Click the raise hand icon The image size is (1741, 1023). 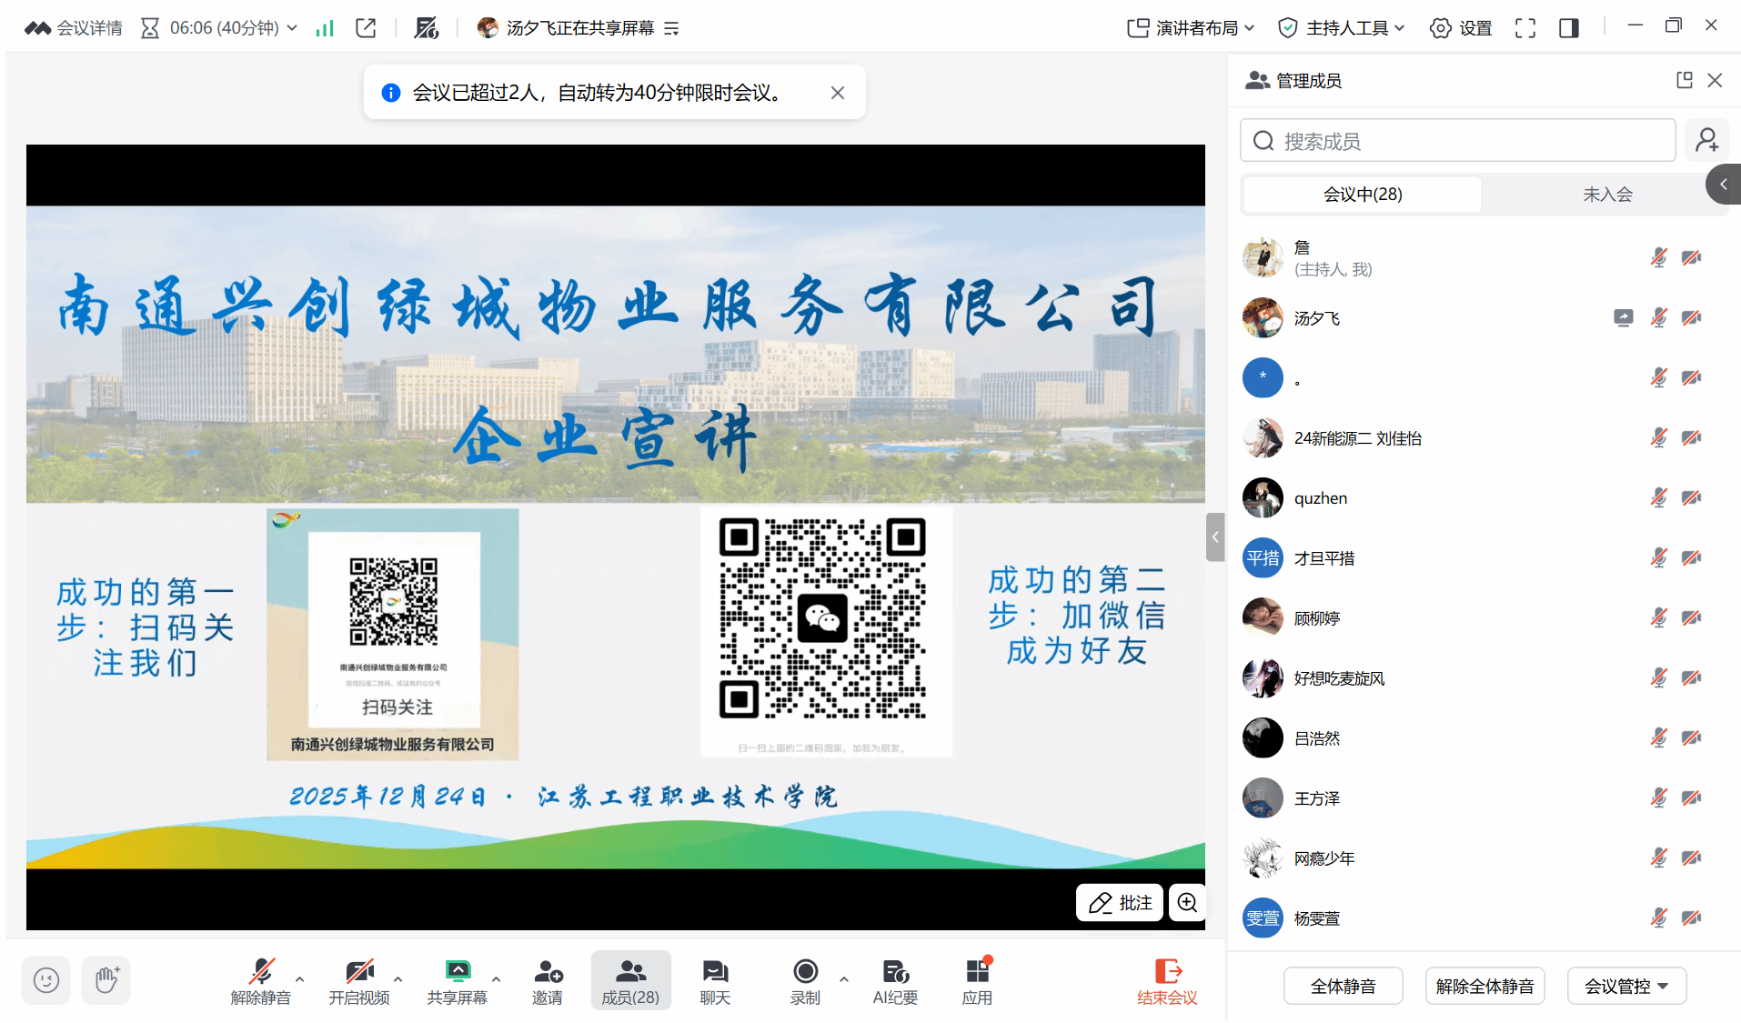pos(106,980)
